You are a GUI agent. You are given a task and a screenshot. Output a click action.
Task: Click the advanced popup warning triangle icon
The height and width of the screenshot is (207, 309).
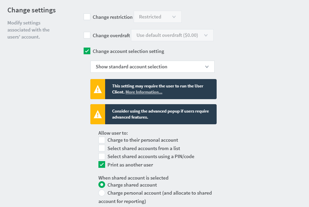click(x=98, y=115)
